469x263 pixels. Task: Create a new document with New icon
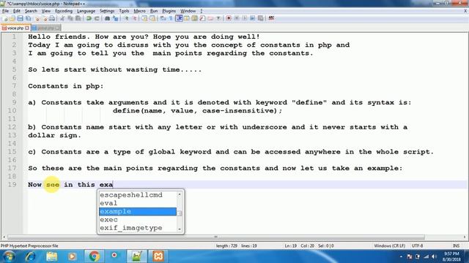click(x=5, y=18)
